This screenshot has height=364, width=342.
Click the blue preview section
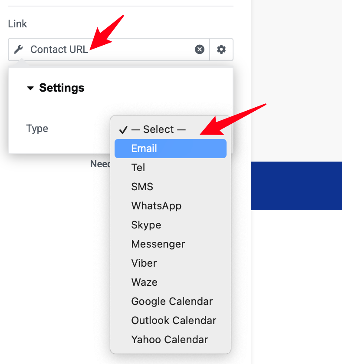(x=296, y=186)
